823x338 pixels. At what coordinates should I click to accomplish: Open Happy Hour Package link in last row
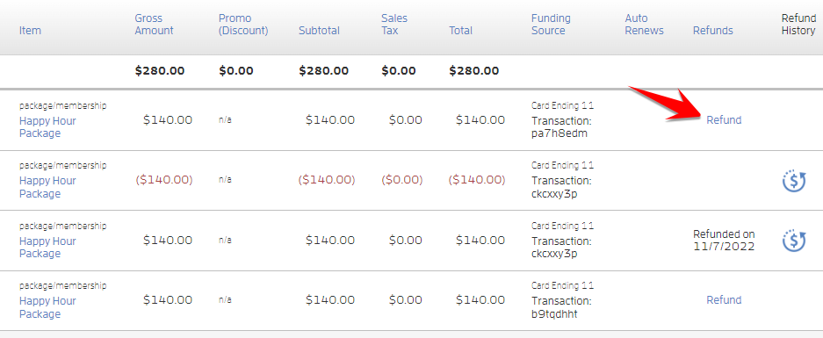[47, 307]
